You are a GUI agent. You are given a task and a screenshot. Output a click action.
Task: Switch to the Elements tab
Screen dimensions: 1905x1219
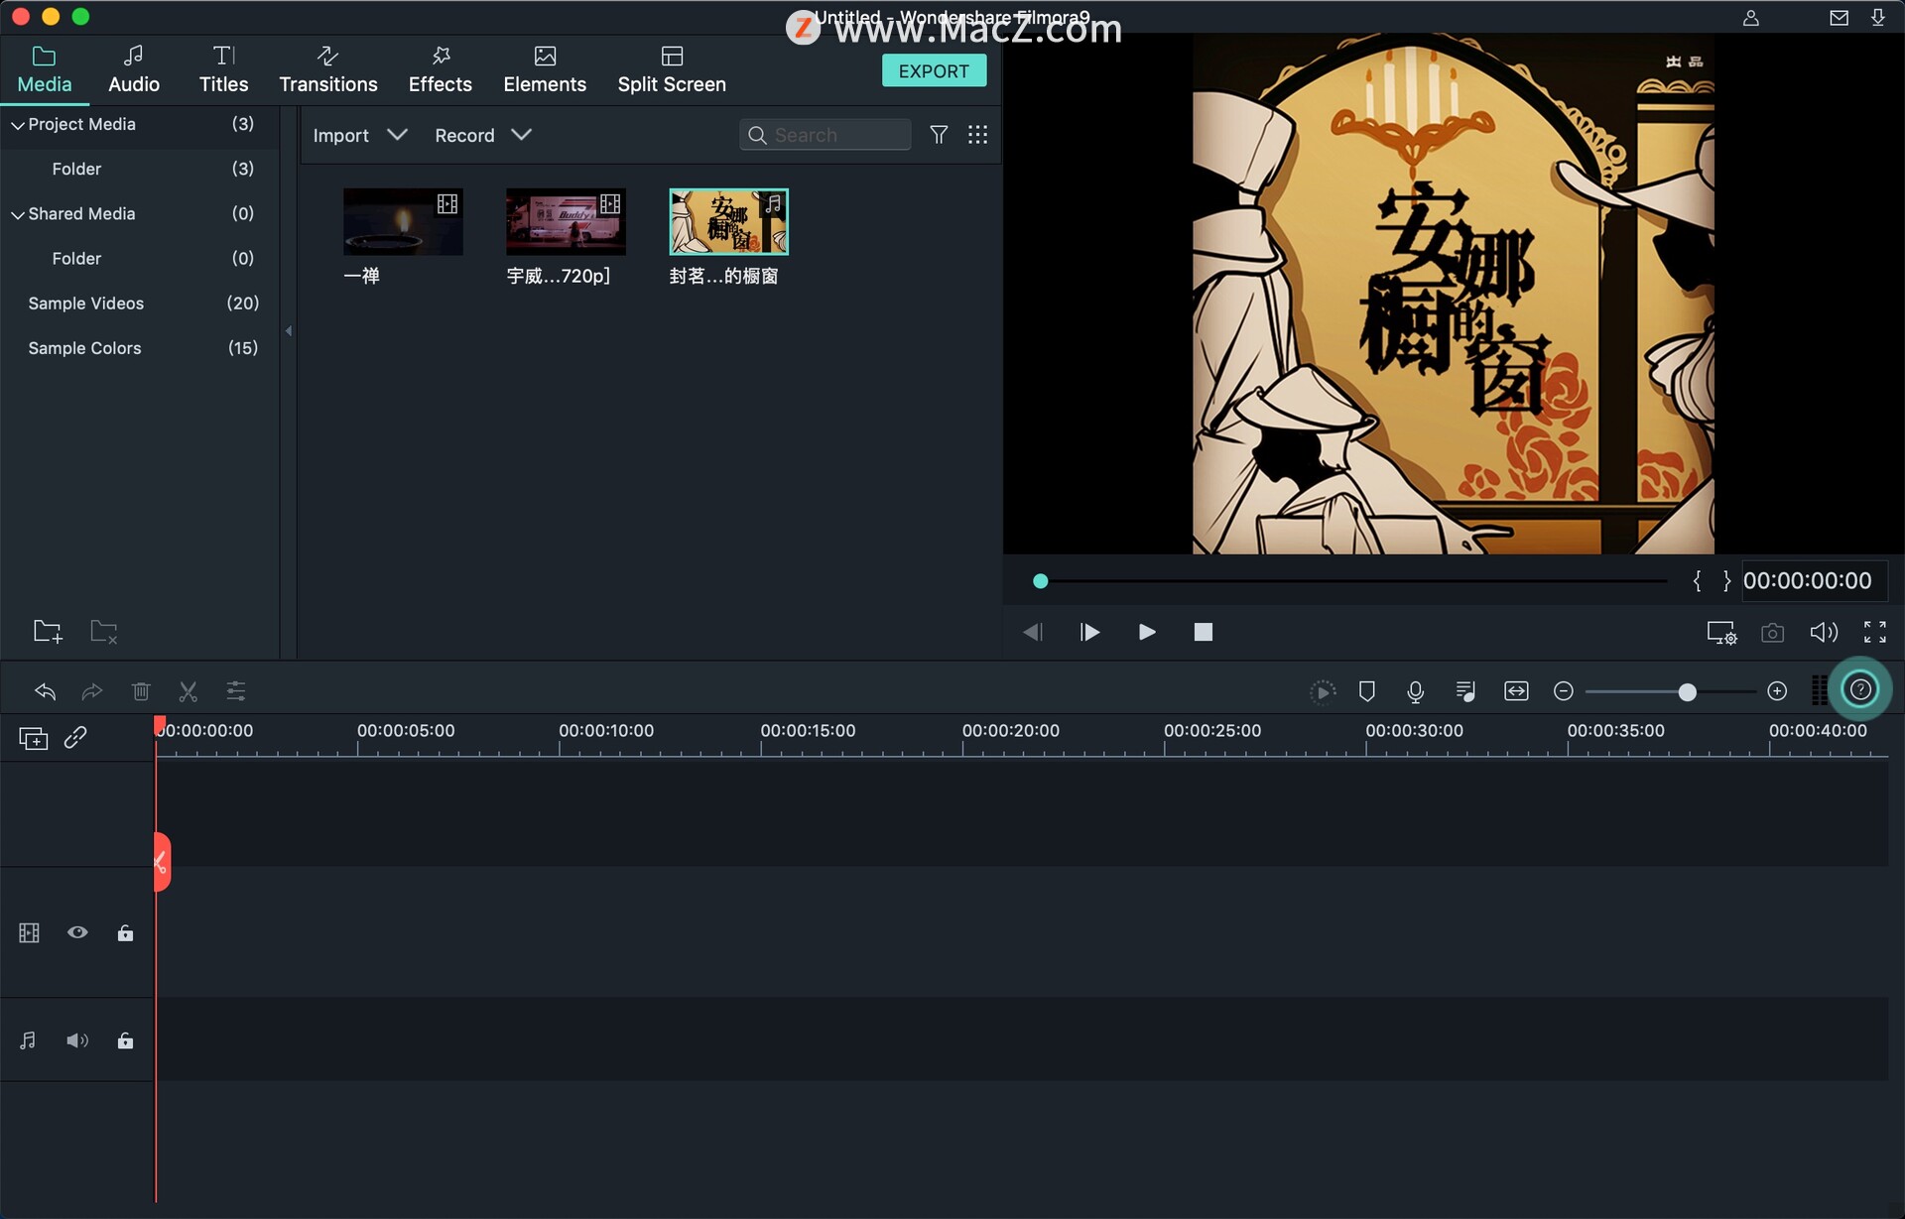pyautogui.click(x=545, y=69)
